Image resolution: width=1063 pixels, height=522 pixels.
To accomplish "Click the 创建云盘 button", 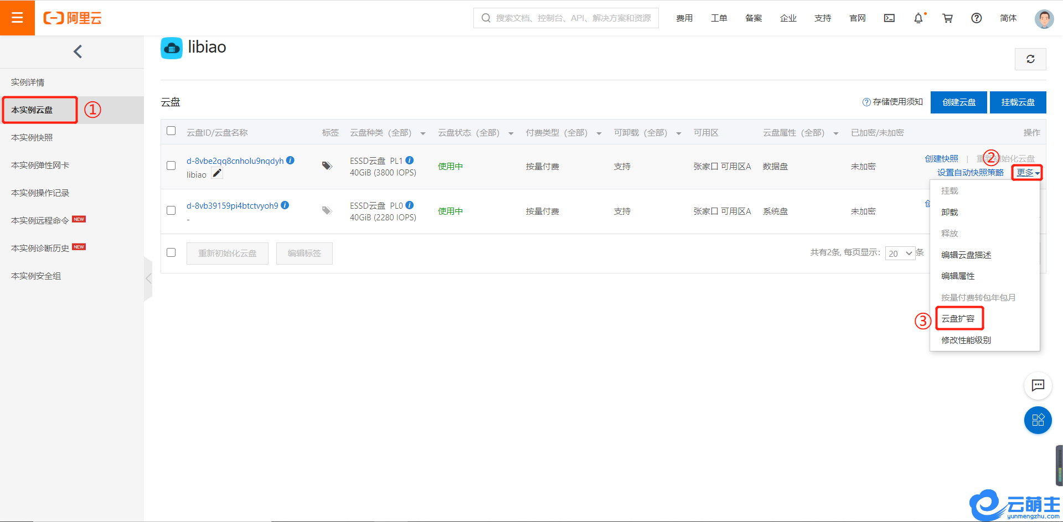I will (958, 102).
